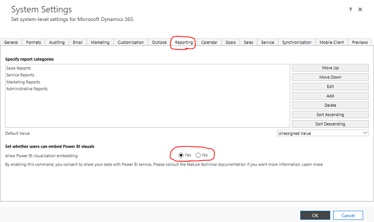
Task: Confirm settings with the OK button
Action: [315, 216]
